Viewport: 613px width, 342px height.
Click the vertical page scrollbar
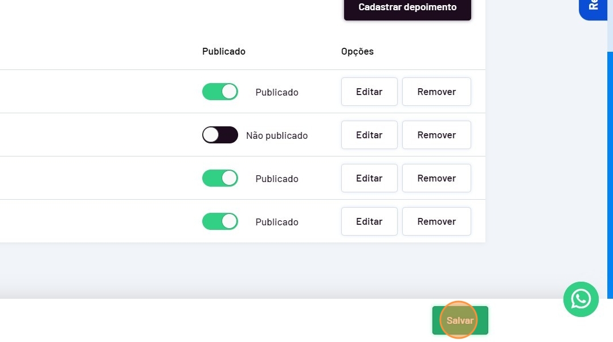tap(610, 171)
